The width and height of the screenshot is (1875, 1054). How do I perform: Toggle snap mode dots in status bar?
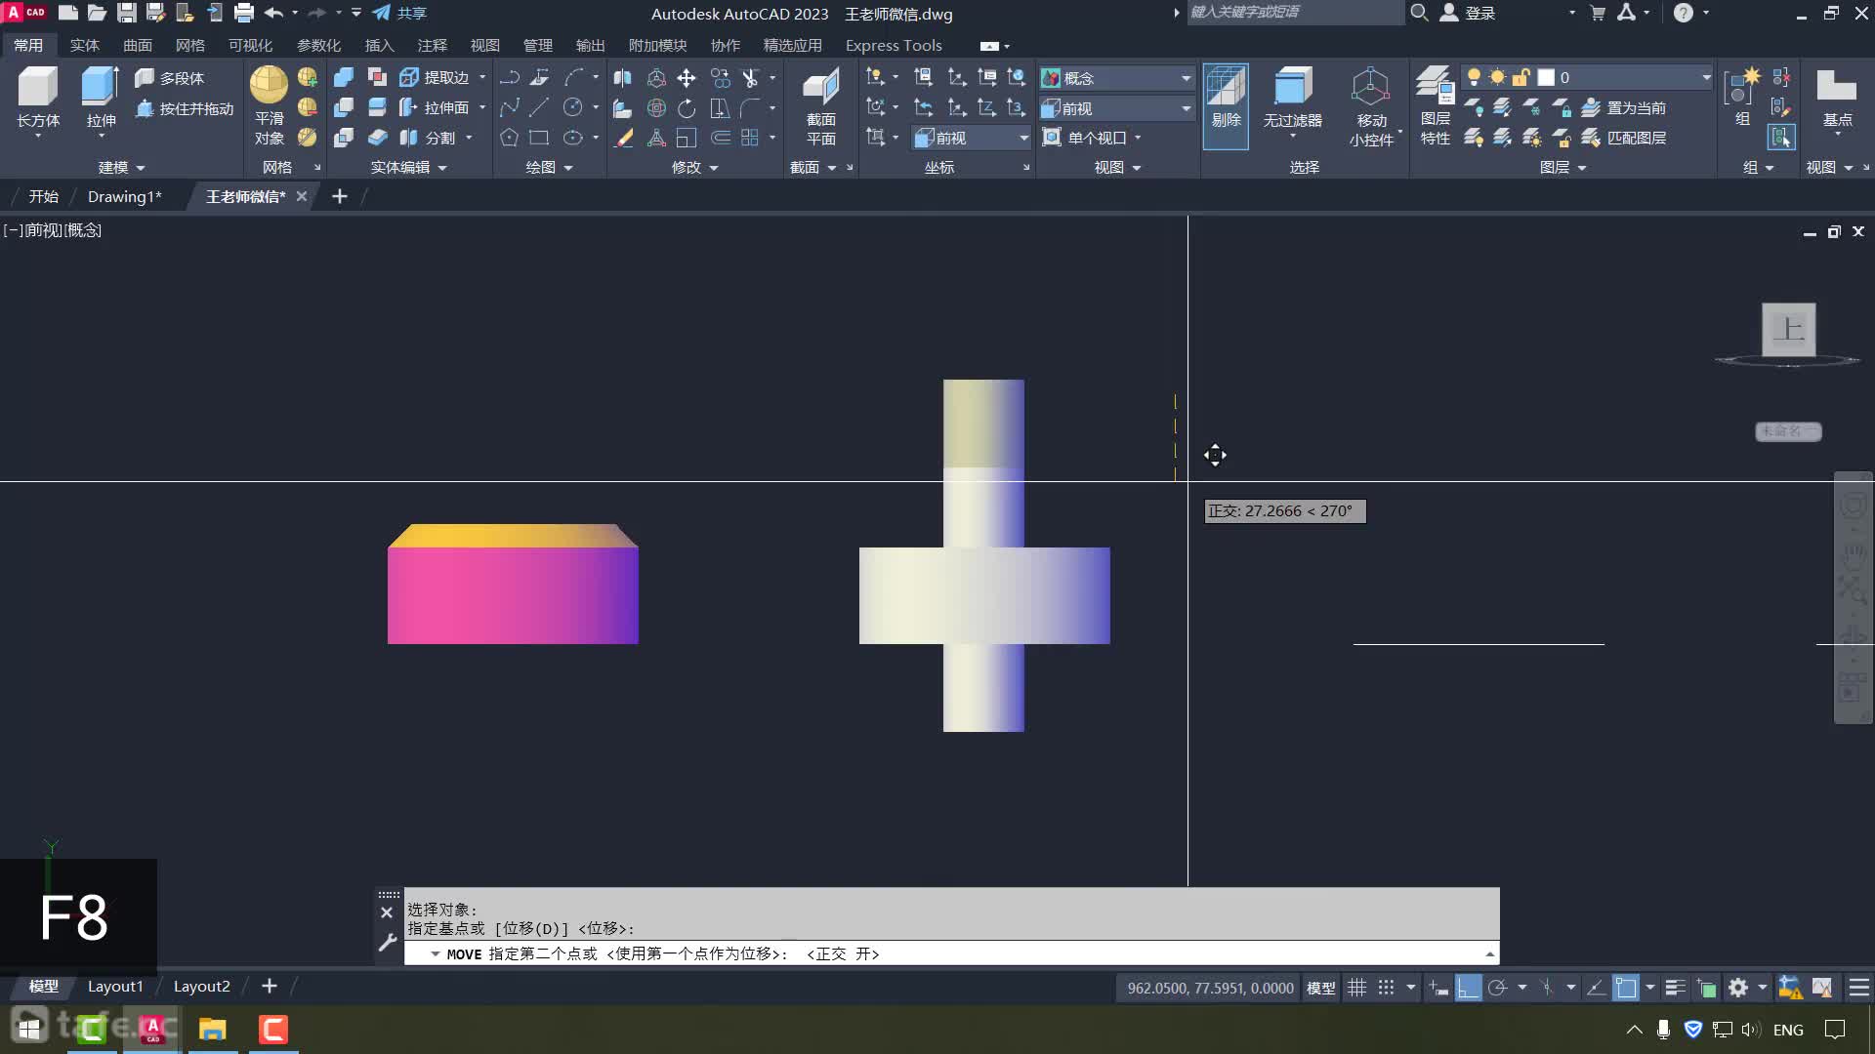click(x=1386, y=988)
